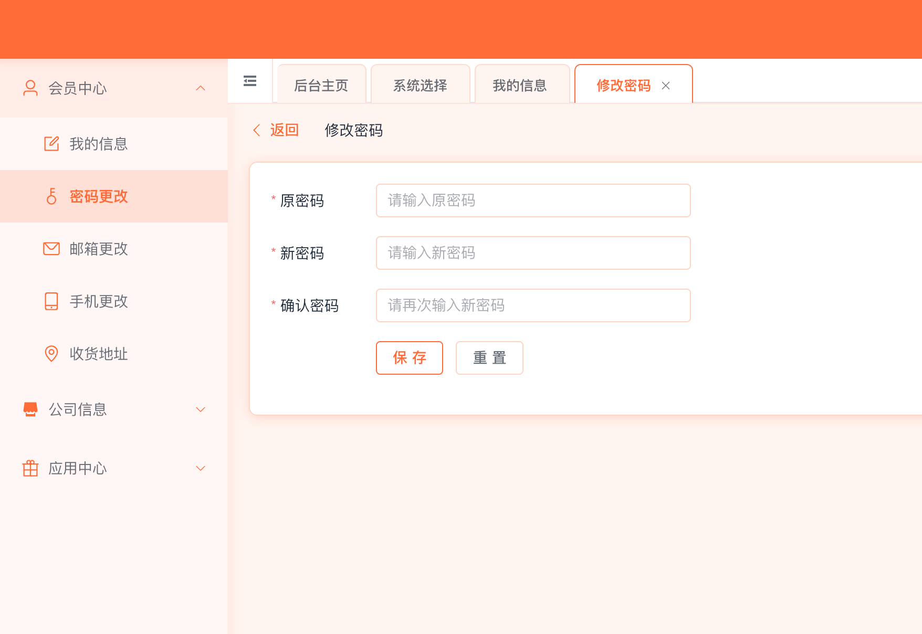This screenshot has width=922, height=634.
Task: Collapse the 会员中心 menu using its chevron
Action: point(201,88)
